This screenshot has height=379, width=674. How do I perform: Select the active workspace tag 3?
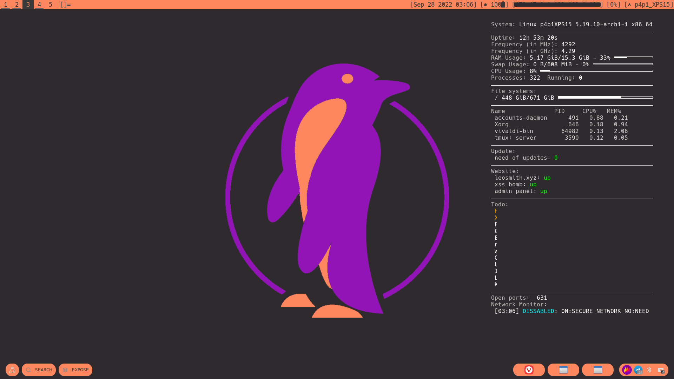click(28, 5)
